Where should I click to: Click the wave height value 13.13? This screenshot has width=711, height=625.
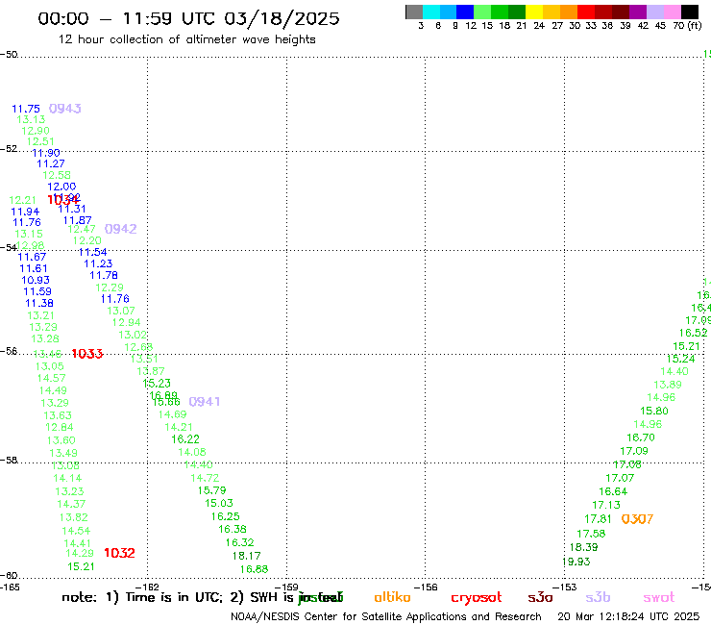coord(31,119)
